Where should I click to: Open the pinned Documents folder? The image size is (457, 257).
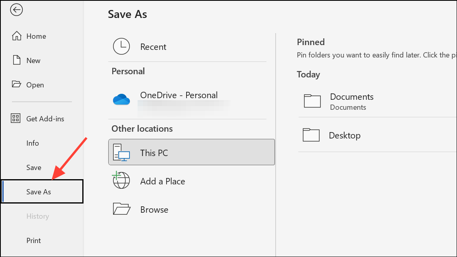click(x=352, y=97)
